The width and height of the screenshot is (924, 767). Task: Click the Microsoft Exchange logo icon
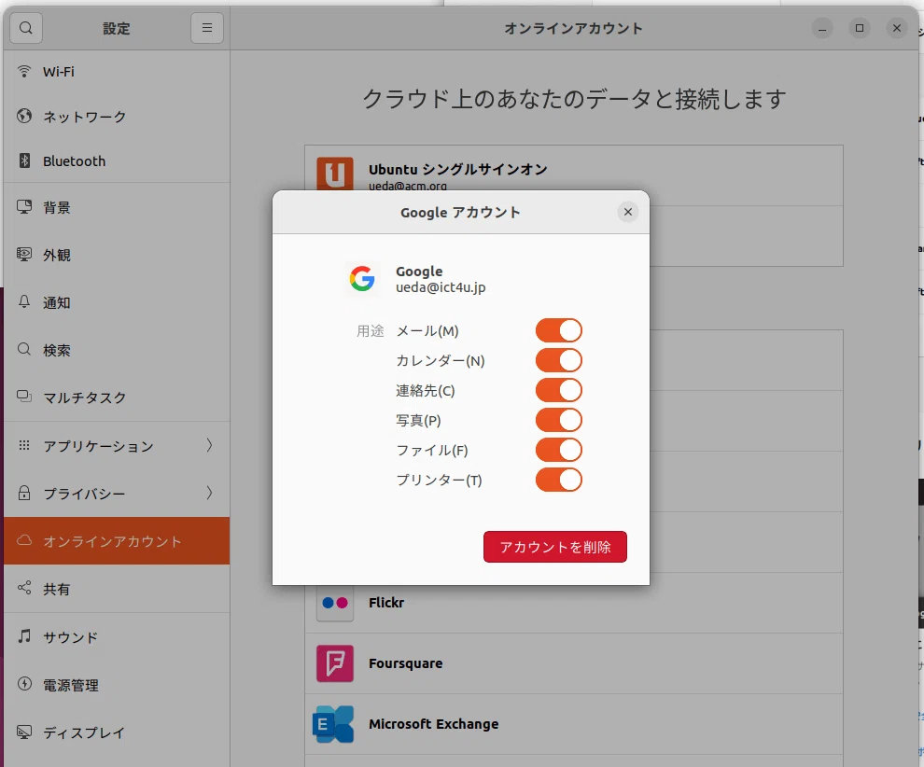[x=333, y=724]
